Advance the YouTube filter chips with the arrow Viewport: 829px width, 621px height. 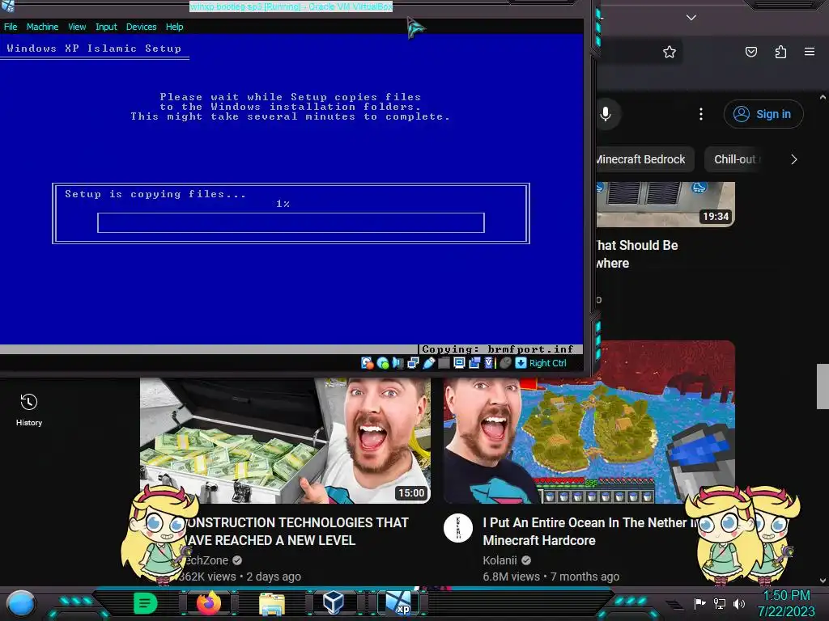tap(793, 159)
